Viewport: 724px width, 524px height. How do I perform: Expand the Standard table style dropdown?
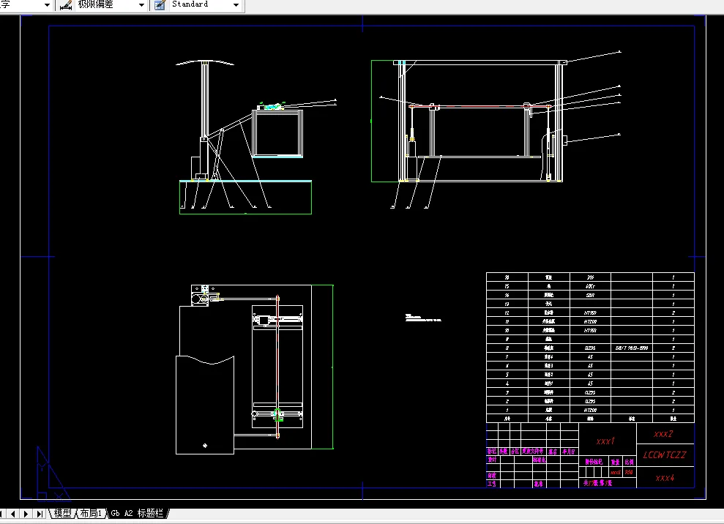coord(236,5)
